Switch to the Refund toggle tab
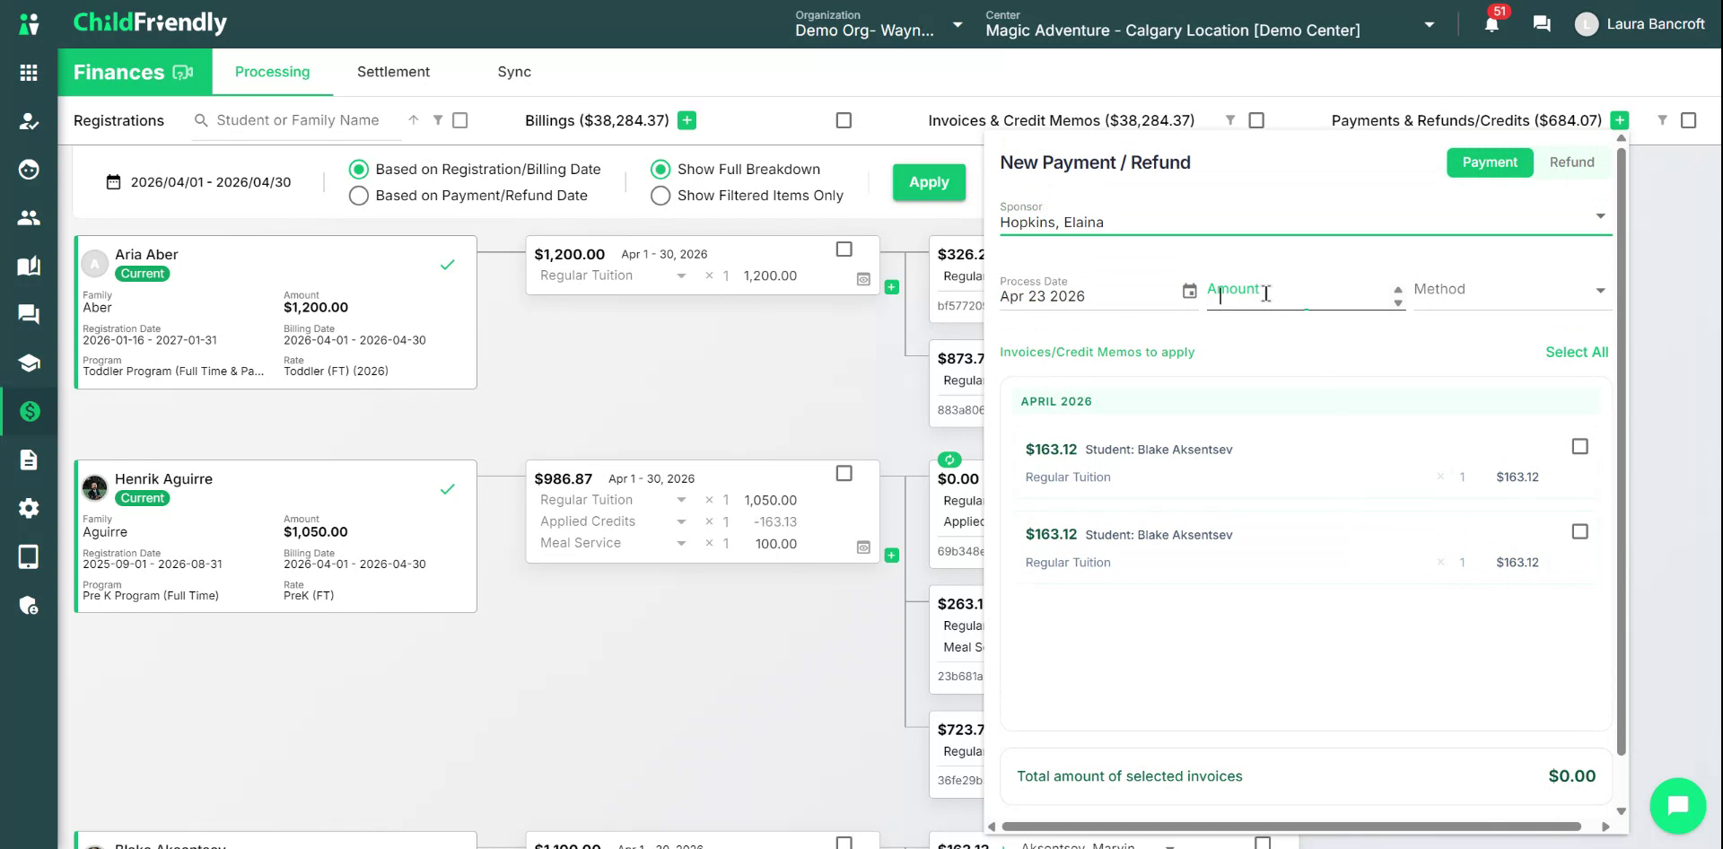The image size is (1723, 849). tap(1572, 162)
